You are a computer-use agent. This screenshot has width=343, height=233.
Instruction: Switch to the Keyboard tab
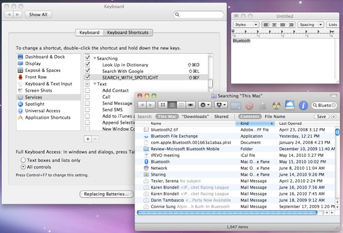point(89,33)
